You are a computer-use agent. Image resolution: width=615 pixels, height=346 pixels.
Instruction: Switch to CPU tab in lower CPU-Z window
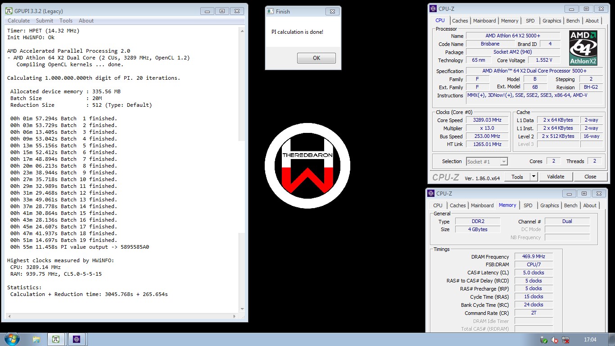tap(438, 205)
